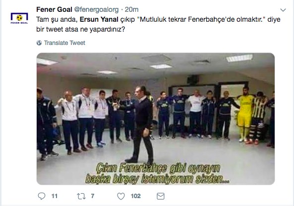
Task: Click the retweet count 7
Action: click(92, 196)
